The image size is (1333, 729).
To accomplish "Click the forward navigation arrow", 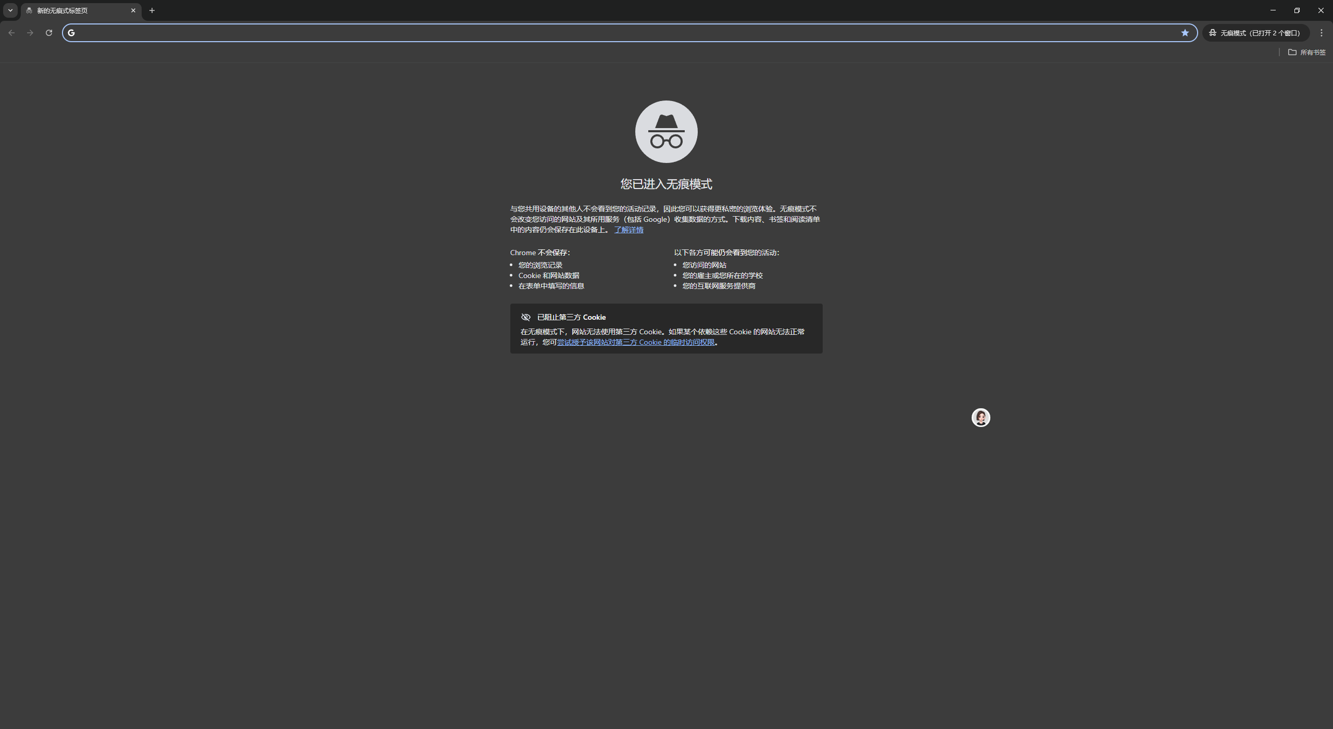I will pyautogui.click(x=30, y=33).
